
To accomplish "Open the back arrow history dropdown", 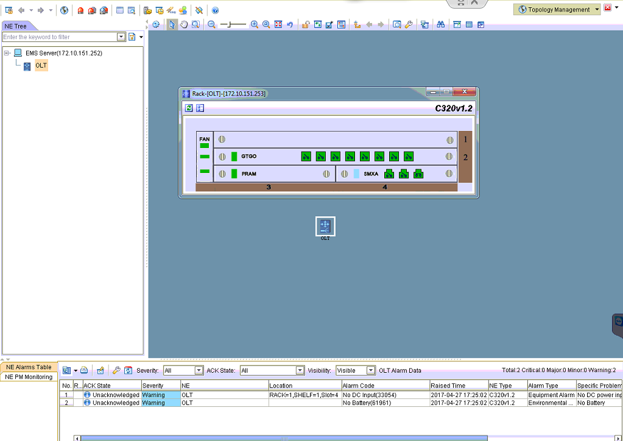I will (x=31, y=10).
